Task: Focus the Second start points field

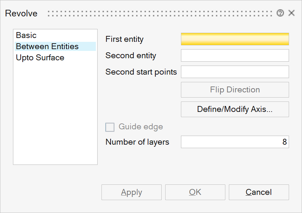Action: pyautogui.click(x=235, y=72)
